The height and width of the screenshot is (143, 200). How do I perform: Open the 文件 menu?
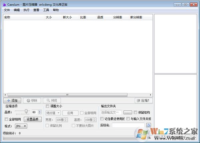point(7,10)
